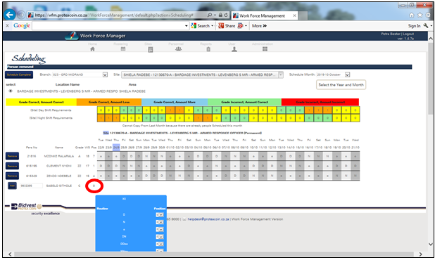Image resolution: width=435 pixels, height=260 pixels.
Task: Expand the Branch dropdown
Action: tap(105, 74)
